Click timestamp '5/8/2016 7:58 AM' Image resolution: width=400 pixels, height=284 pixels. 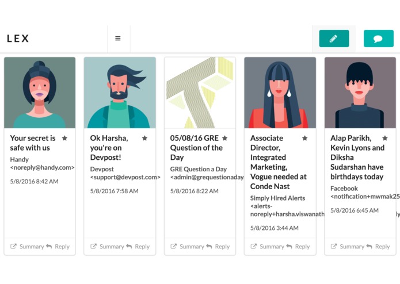point(115,191)
